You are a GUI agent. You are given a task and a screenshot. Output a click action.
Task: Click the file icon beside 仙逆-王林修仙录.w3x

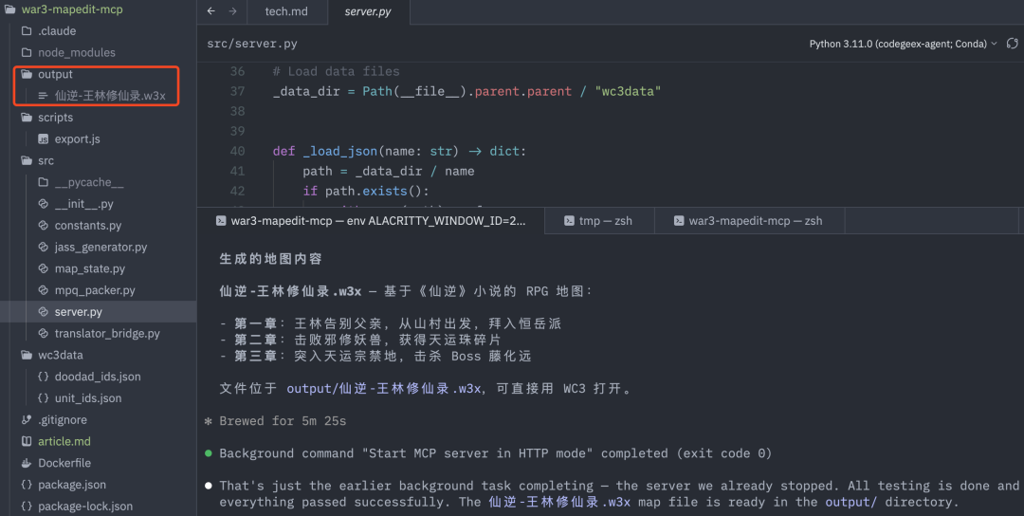43,96
